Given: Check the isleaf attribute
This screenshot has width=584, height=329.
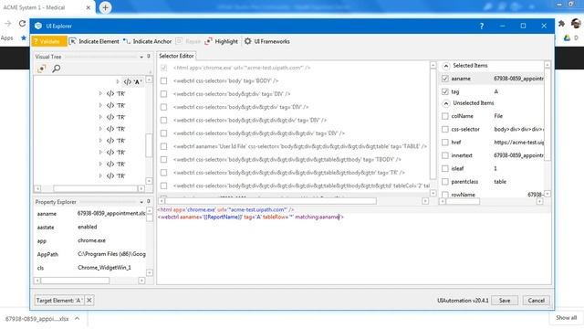Looking at the screenshot, I should pyautogui.click(x=444, y=168).
